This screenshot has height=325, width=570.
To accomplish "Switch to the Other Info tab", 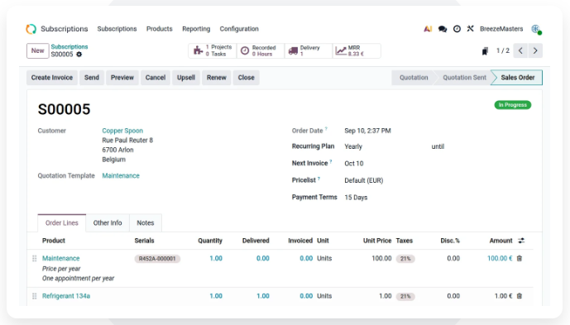I will coord(108,222).
